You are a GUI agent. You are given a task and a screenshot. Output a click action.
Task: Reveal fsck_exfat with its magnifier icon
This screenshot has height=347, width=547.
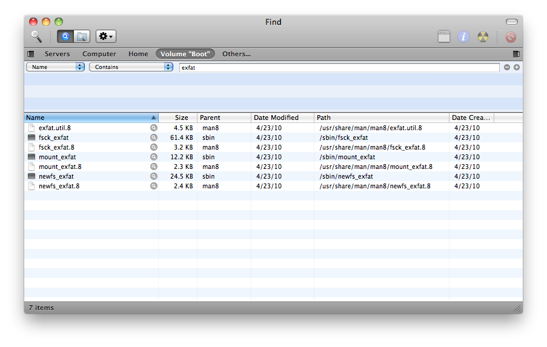[x=153, y=137]
